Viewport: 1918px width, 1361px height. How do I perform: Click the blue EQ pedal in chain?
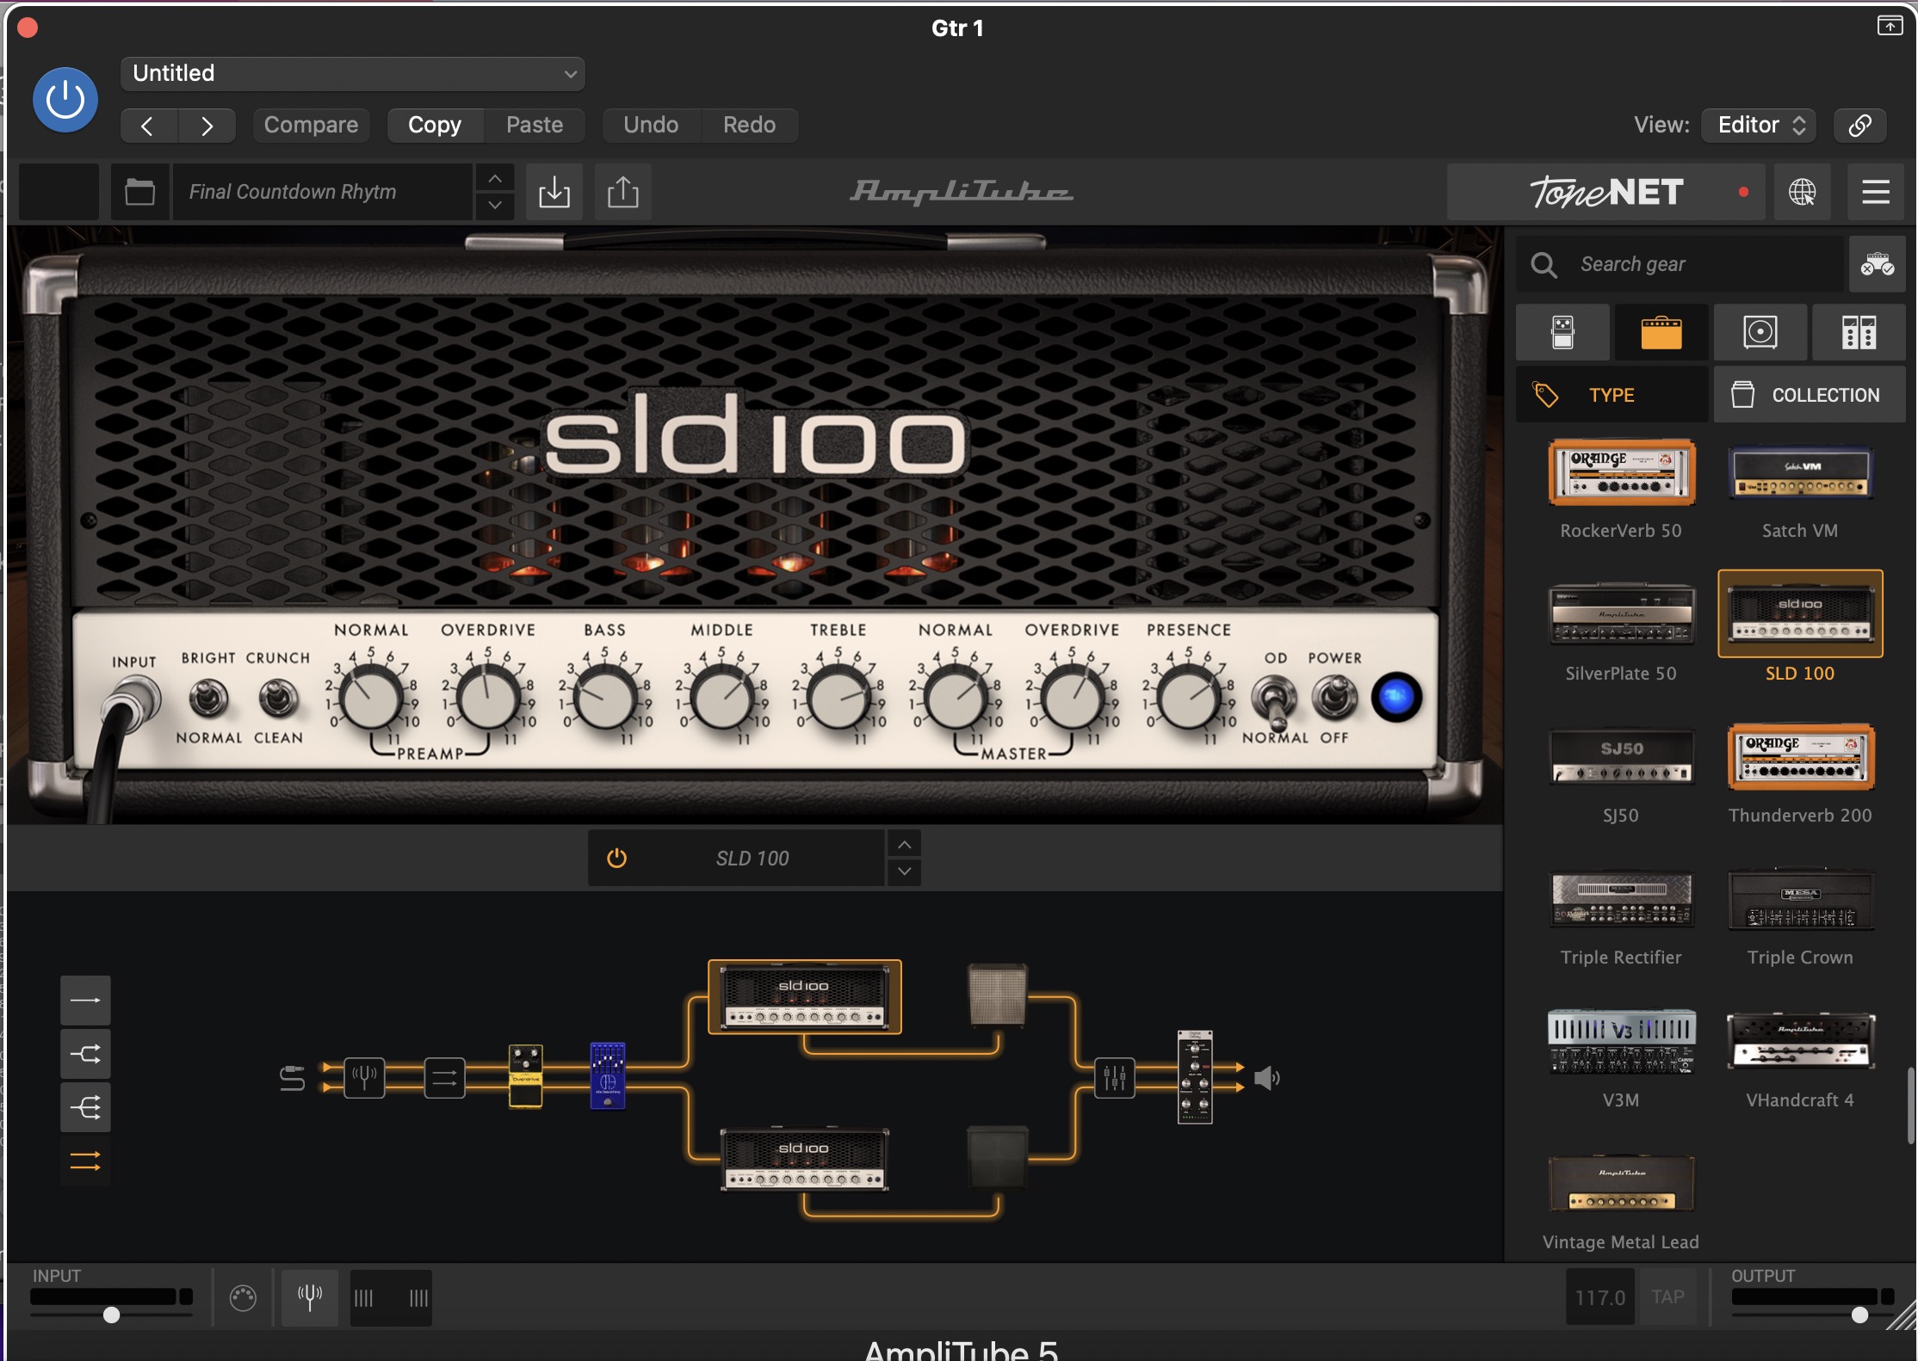608,1075
